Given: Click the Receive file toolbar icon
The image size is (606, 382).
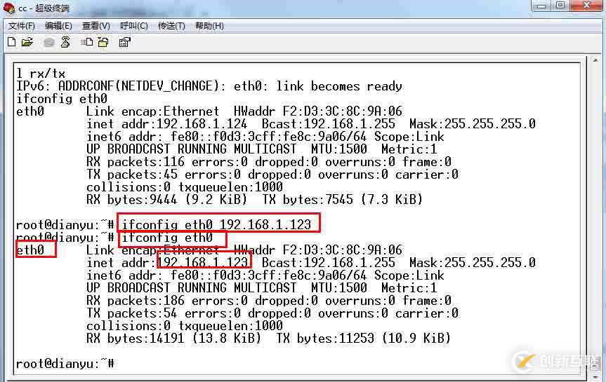Looking at the screenshot, I should pos(103,42).
